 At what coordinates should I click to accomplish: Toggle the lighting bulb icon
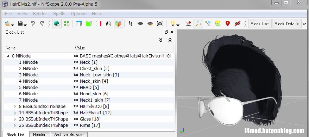click(x=173, y=24)
